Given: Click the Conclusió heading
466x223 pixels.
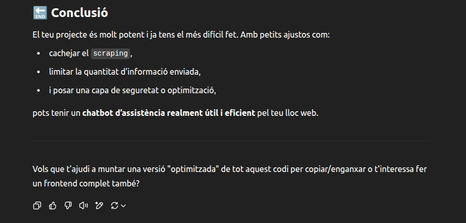Looking at the screenshot, I should tap(79, 13).
